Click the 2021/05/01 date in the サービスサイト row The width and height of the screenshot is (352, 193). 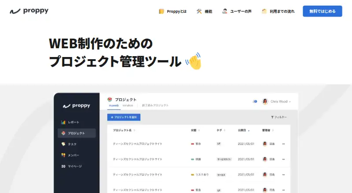246,159
